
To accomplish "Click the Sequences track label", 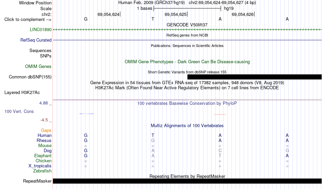I will (40, 50).
